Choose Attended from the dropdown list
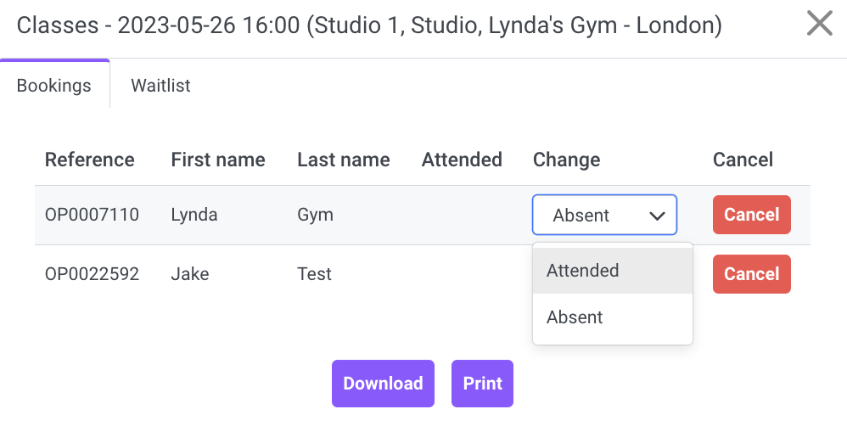Image resolution: width=847 pixels, height=426 pixels. point(613,271)
